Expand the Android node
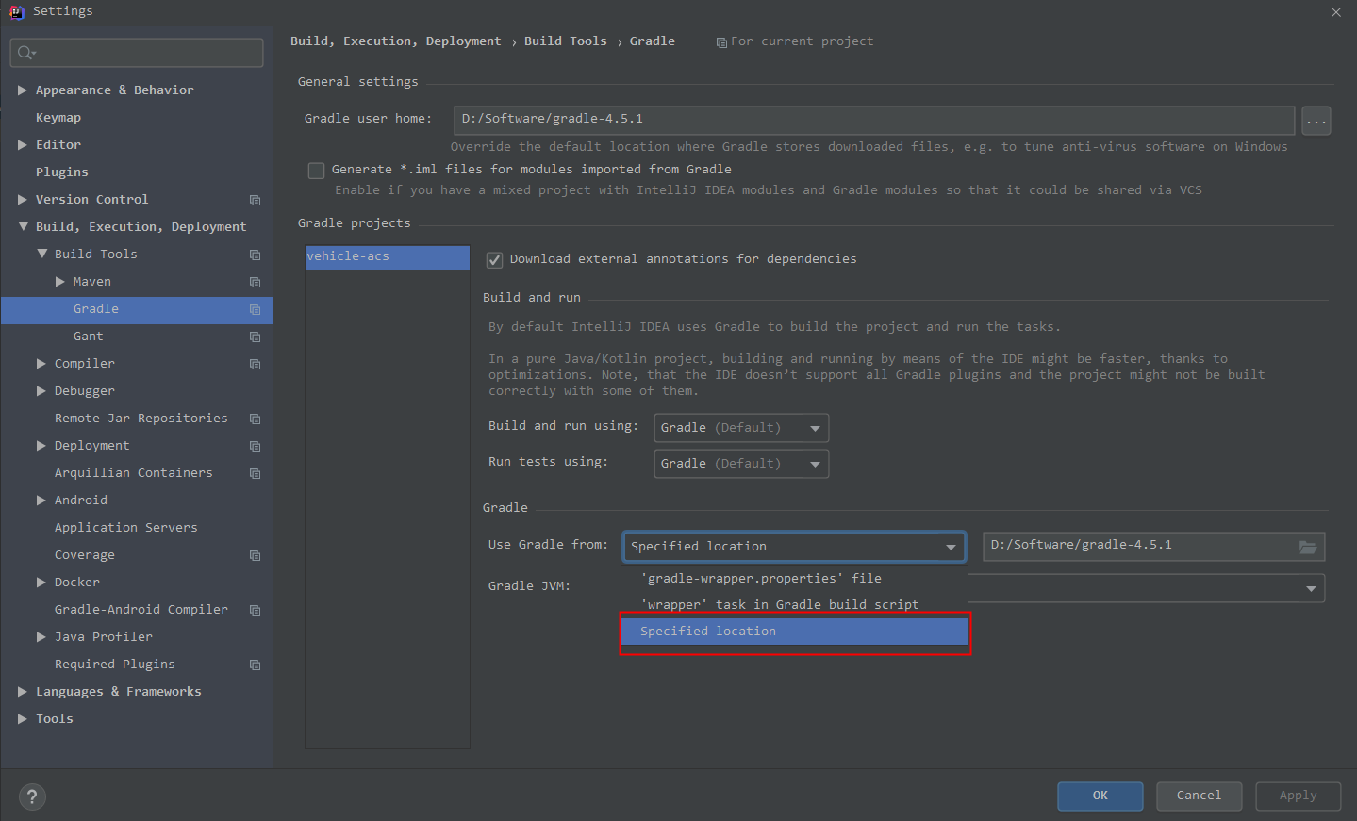The image size is (1357, 821). click(x=41, y=501)
